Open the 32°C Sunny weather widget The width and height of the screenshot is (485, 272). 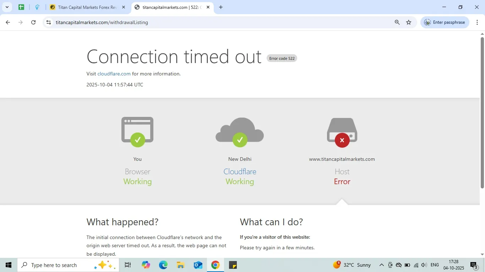(x=352, y=265)
